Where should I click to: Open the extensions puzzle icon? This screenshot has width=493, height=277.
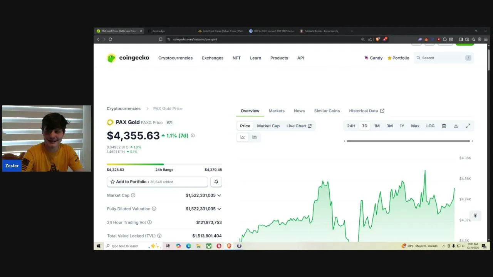point(445,39)
